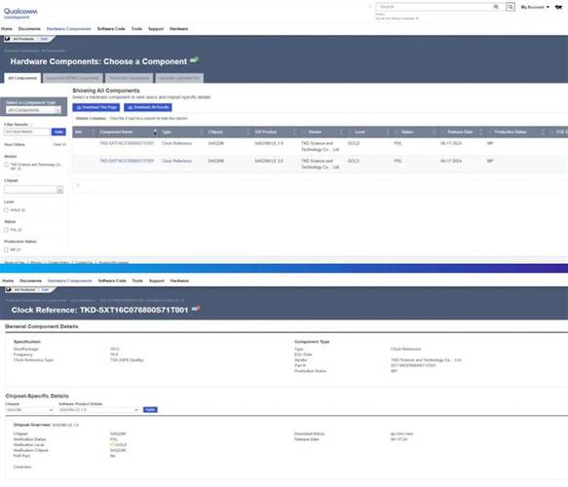The height and width of the screenshot is (487, 568).
Task: Click the Qualcomm logo
Action: 20,13
